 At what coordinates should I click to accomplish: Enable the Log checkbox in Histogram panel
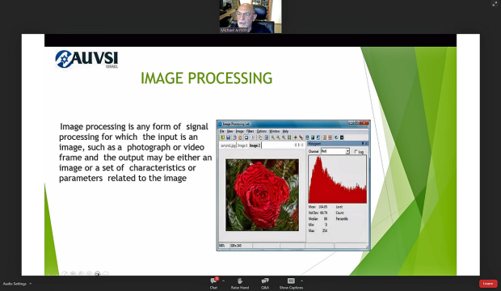356,152
